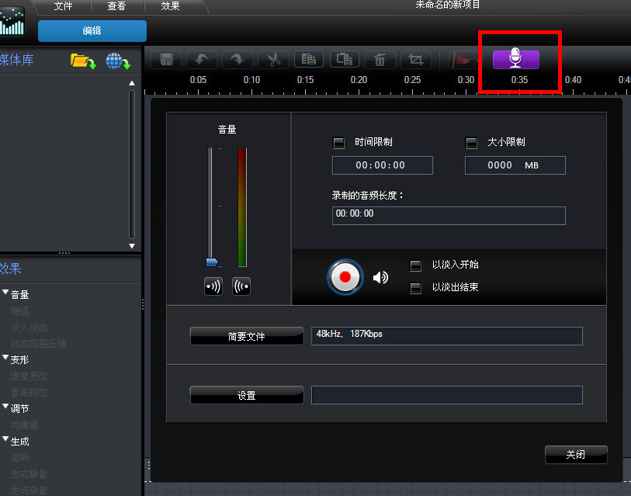Open the import media folder icon
The width and height of the screenshot is (631, 496).
tap(82, 62)
